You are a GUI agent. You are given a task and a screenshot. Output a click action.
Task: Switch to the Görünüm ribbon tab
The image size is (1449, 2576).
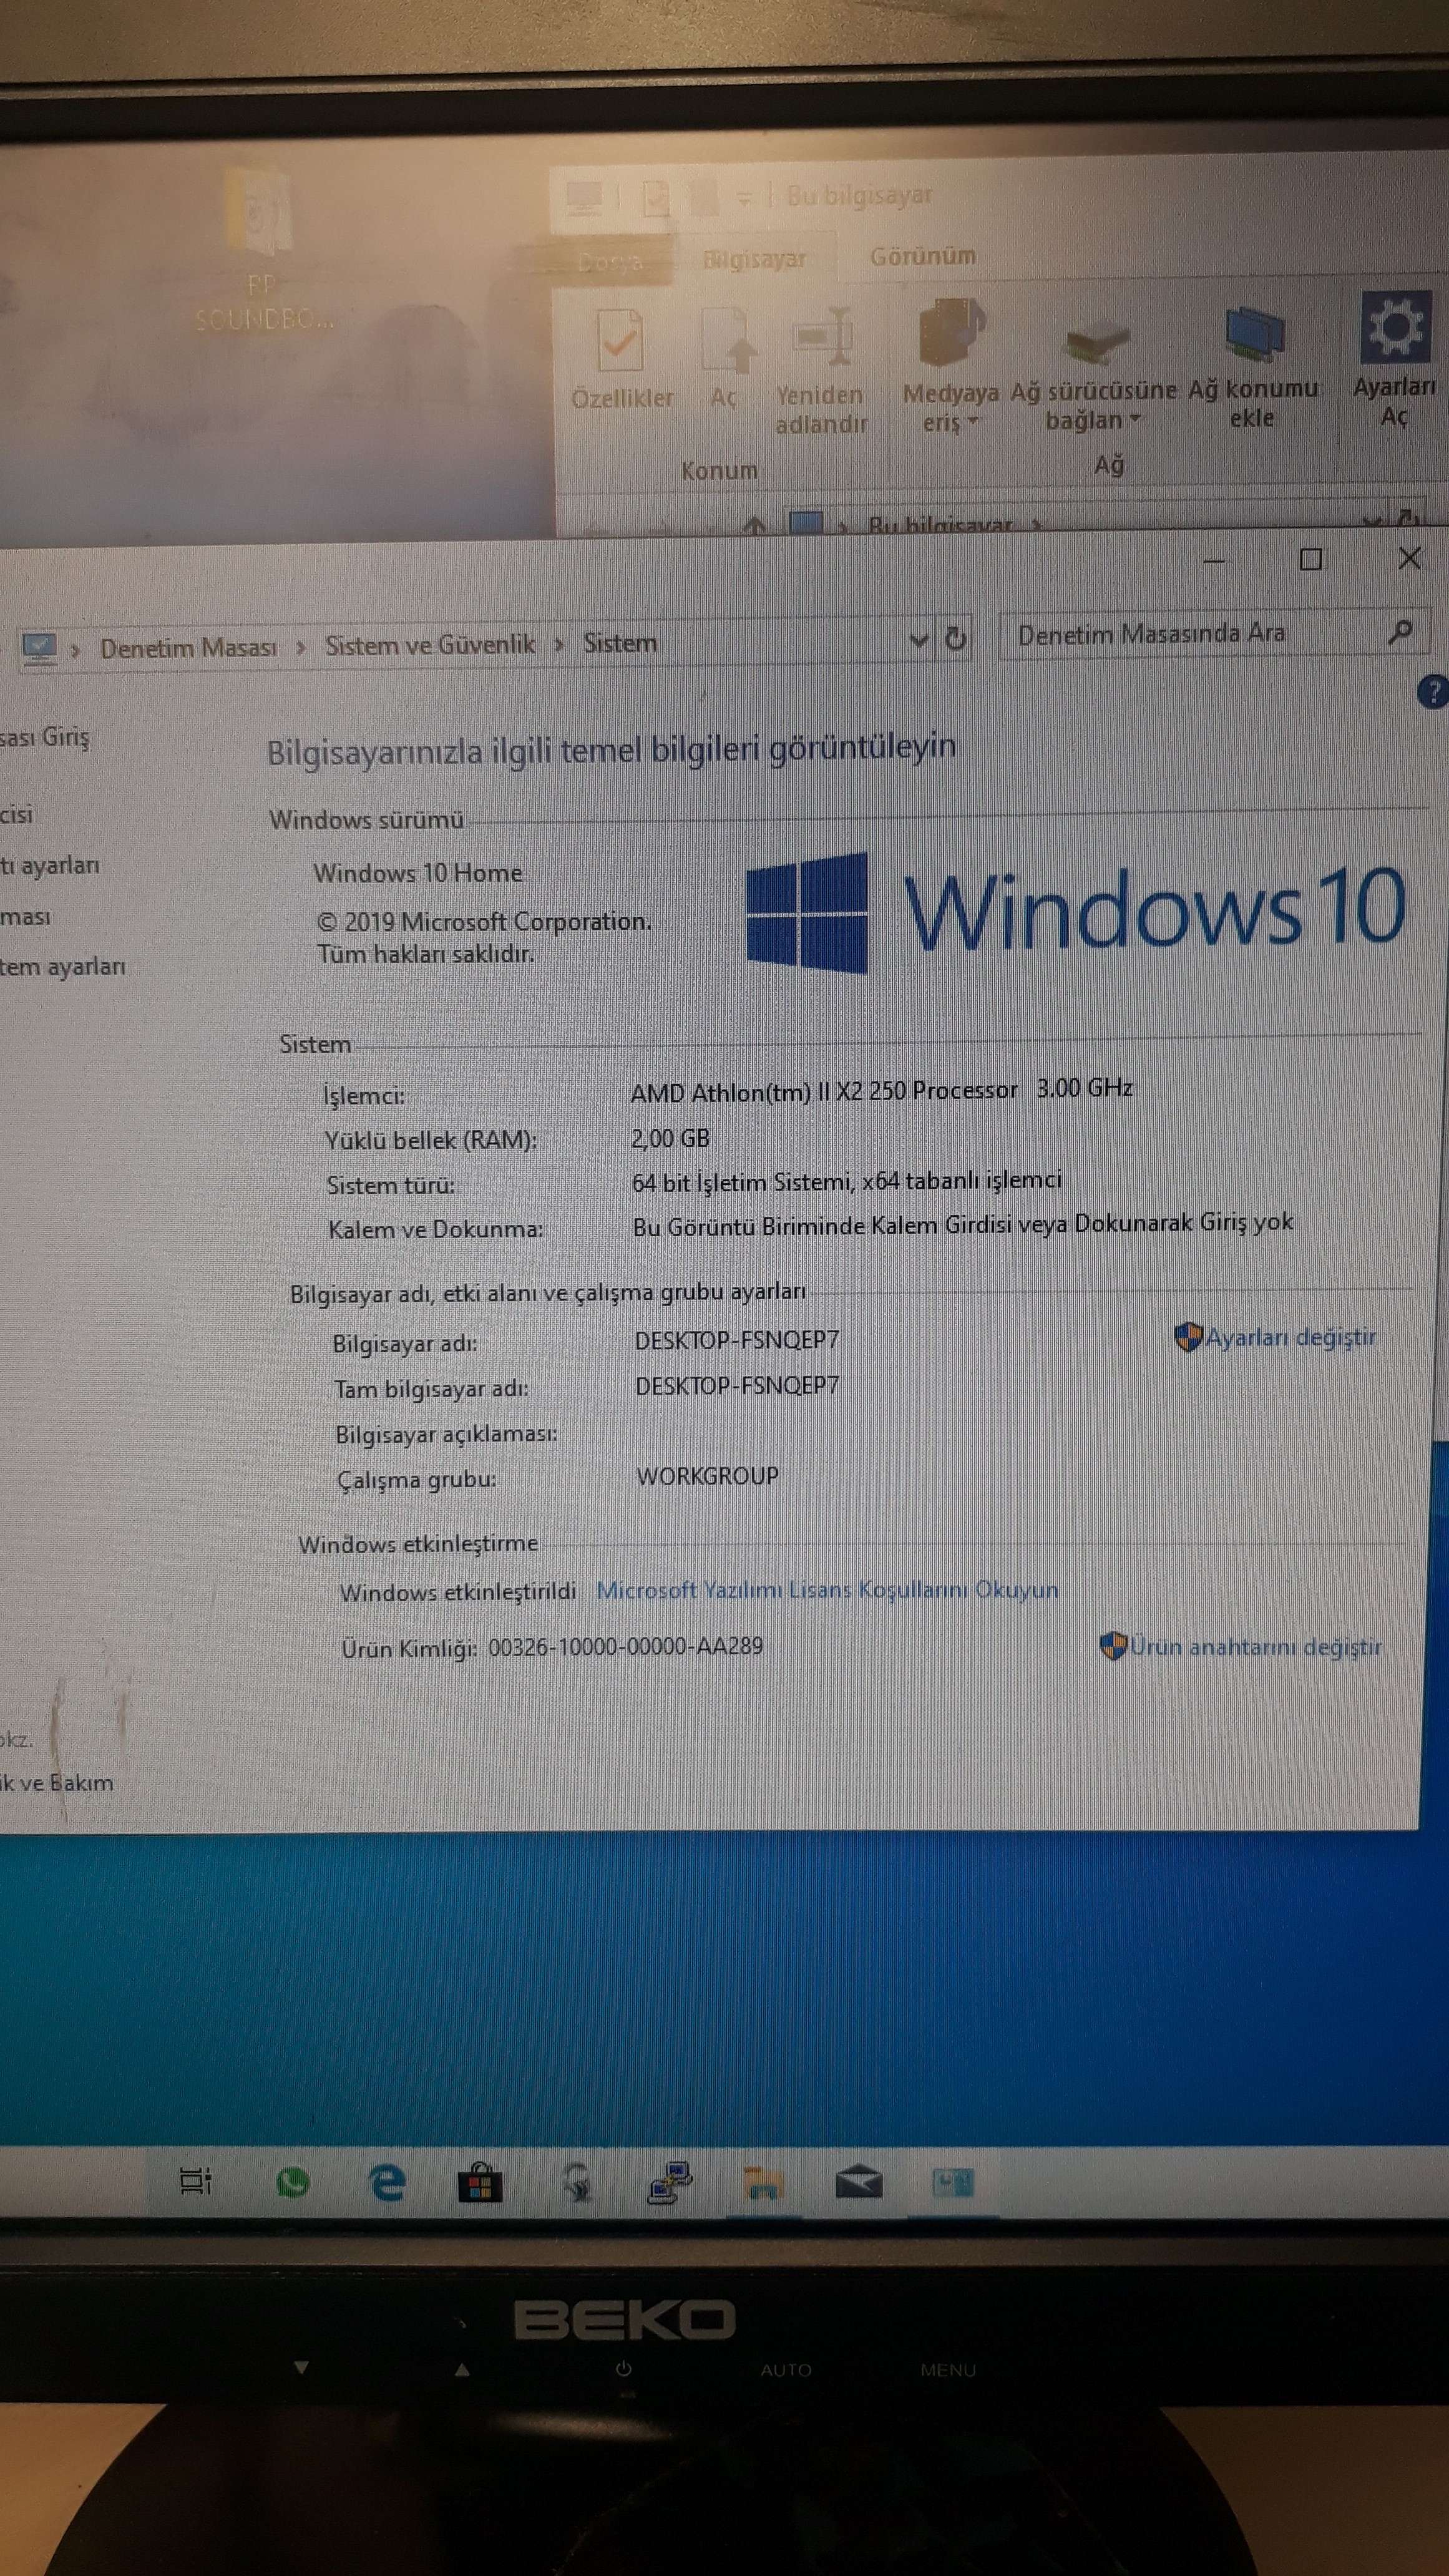point(922,256)
